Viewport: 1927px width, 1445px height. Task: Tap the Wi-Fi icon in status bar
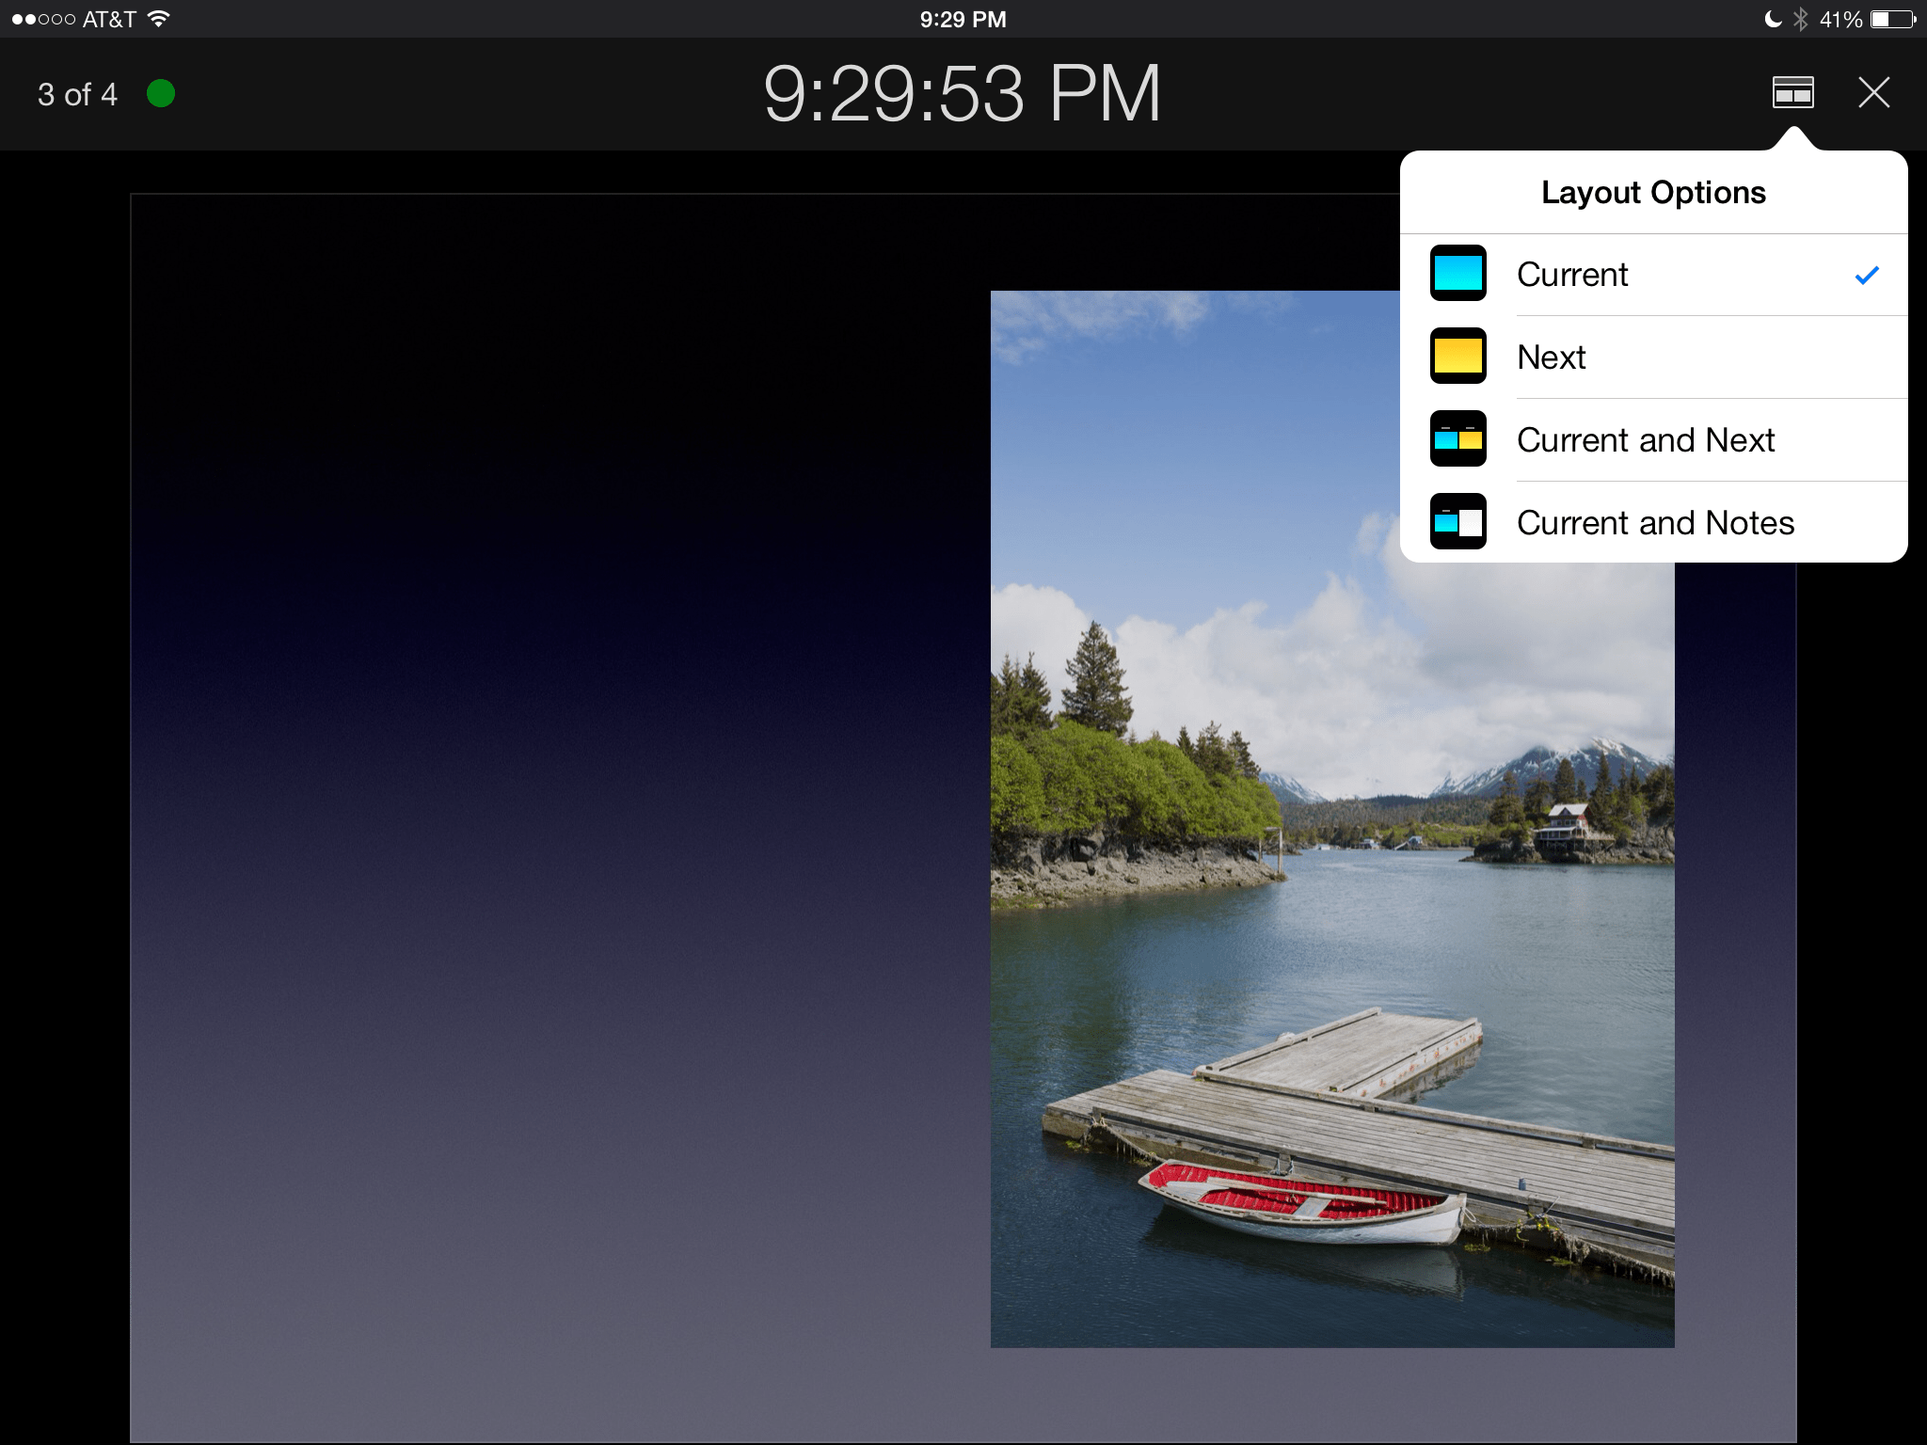tap(159, 19)
